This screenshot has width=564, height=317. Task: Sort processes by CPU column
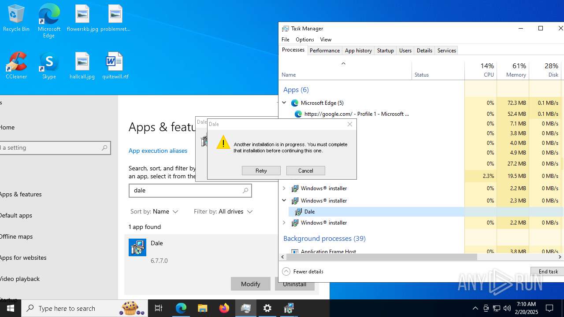click(480, 70)
